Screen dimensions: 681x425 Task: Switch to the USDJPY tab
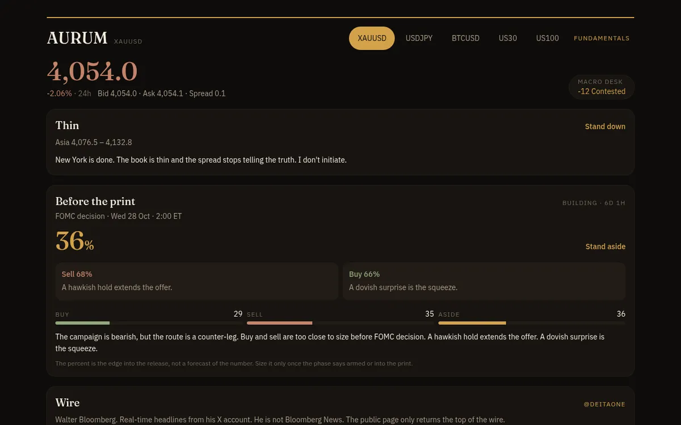pos(419,38)
